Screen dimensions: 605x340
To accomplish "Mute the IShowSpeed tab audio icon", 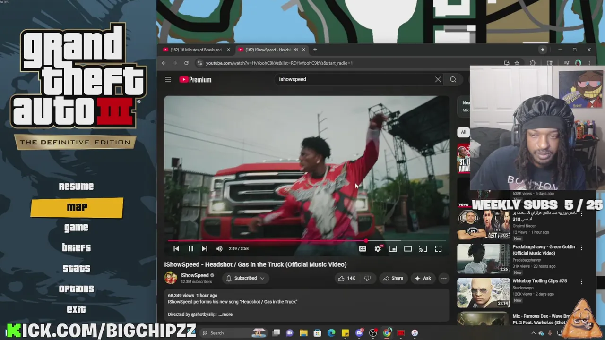I will pyautogui.click(x=296, y=50).
